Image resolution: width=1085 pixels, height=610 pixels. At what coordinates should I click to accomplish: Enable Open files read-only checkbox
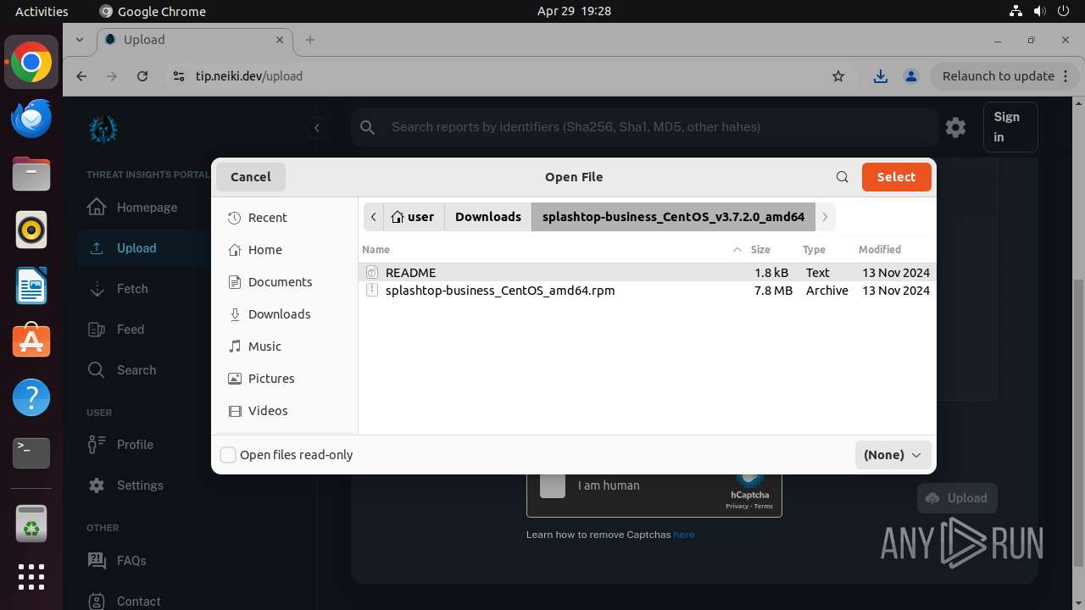[228, 455]
